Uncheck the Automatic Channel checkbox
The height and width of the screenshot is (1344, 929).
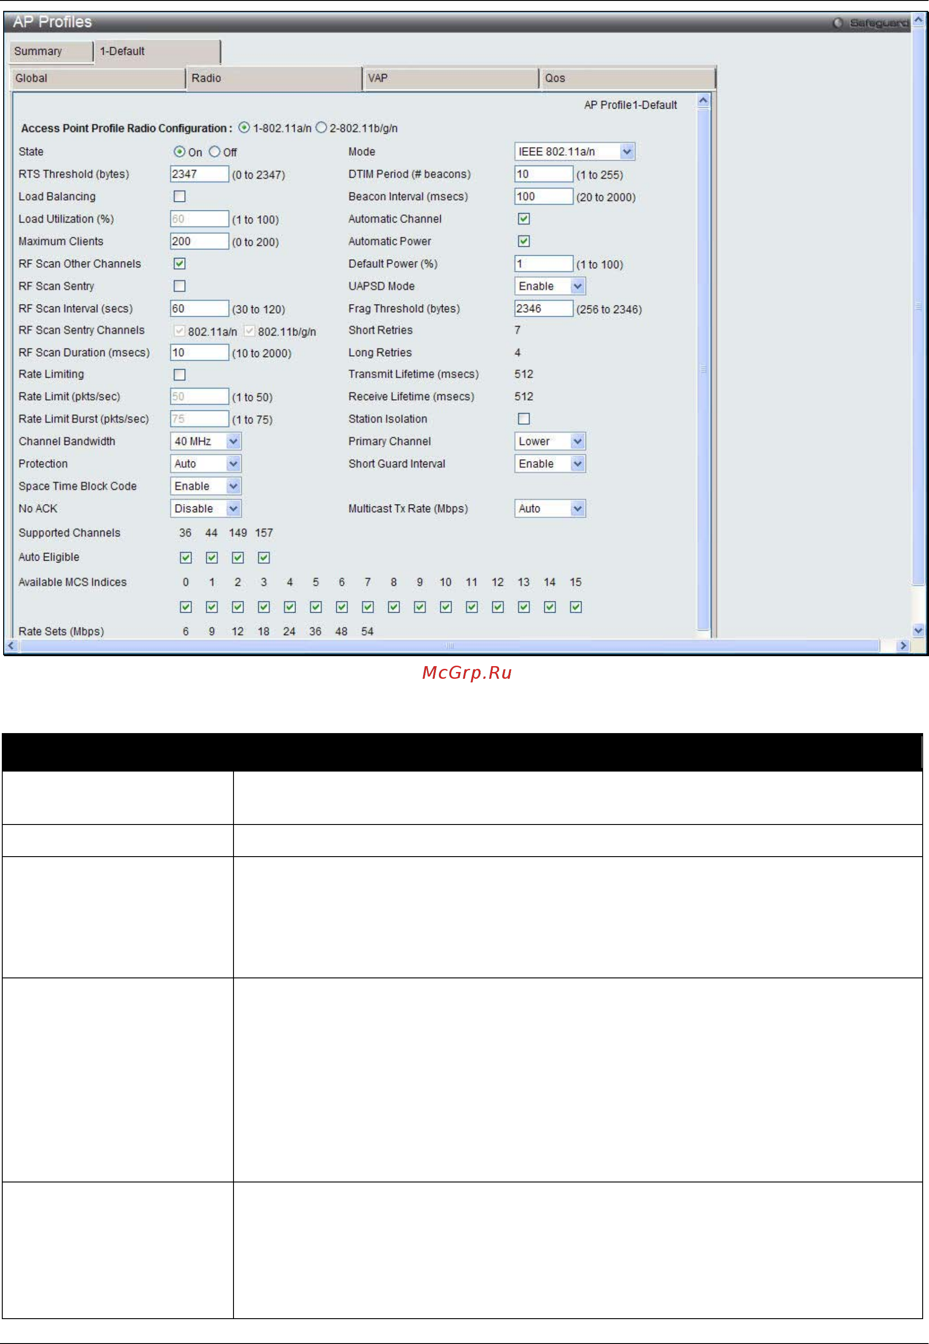(524, 219)
